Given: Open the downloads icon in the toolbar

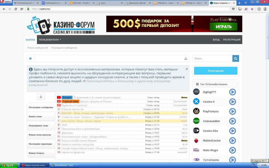Looking at the screenshot, I should [x=259, y=9].
